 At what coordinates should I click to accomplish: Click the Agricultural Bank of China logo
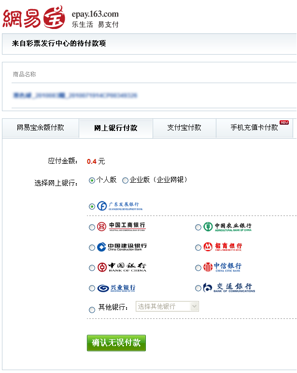pyautogui.click(x=227, y=227)
